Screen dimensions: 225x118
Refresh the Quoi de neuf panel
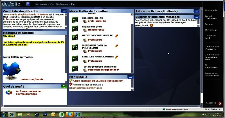click(64, 86)
